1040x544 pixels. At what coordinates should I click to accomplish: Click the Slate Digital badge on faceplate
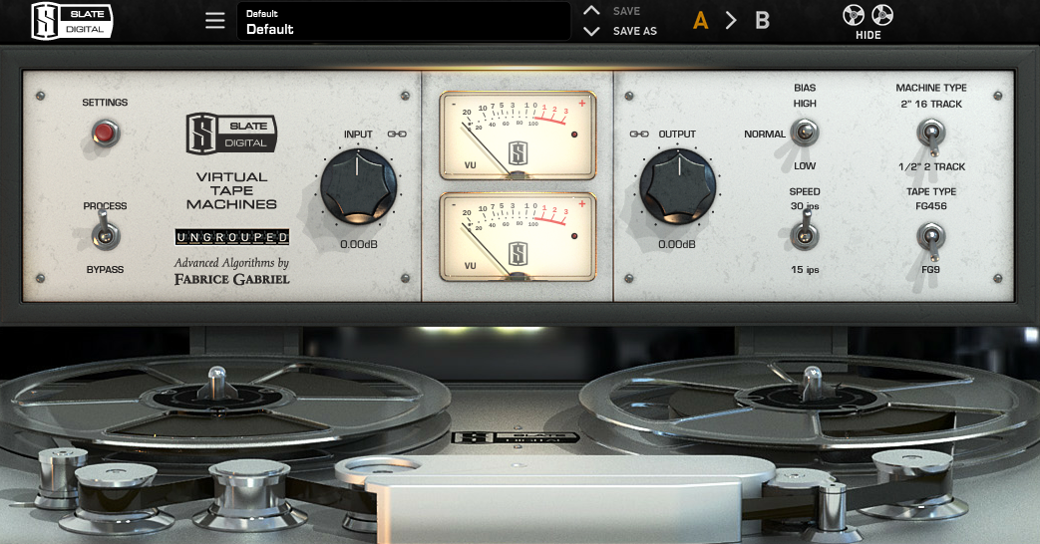pyautogui.click(x=230, y=134)
